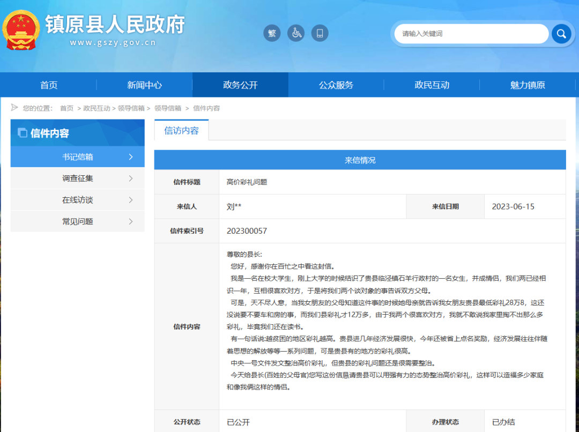Switch to the 信访内容 tab

pos(182,130)
